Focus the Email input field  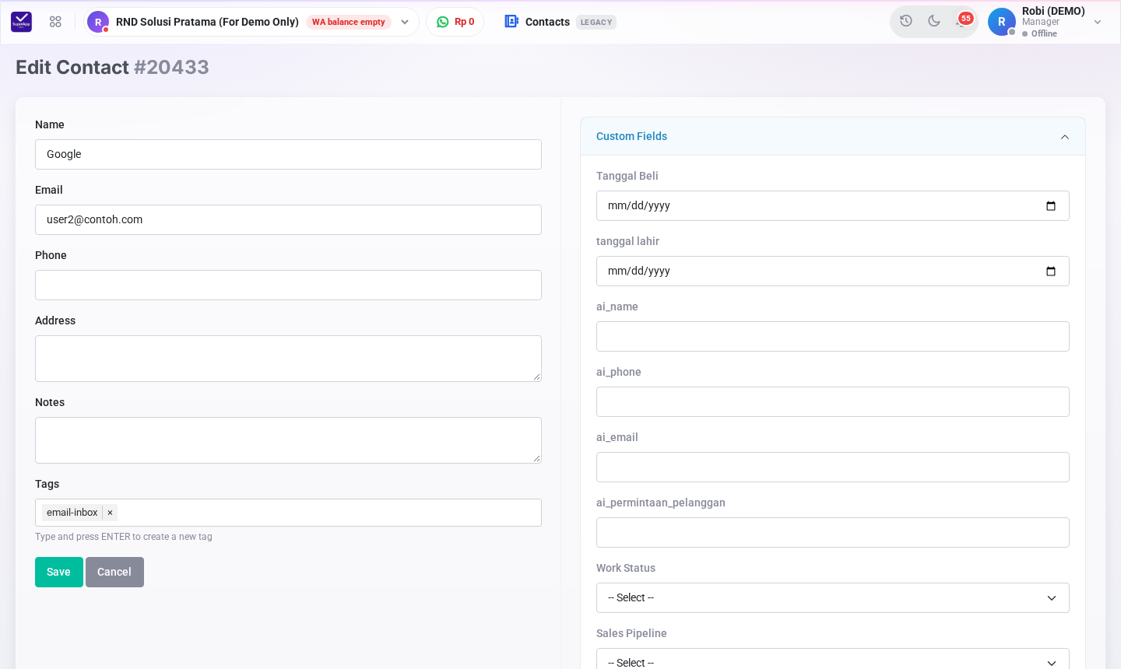(x=288, y=220)
